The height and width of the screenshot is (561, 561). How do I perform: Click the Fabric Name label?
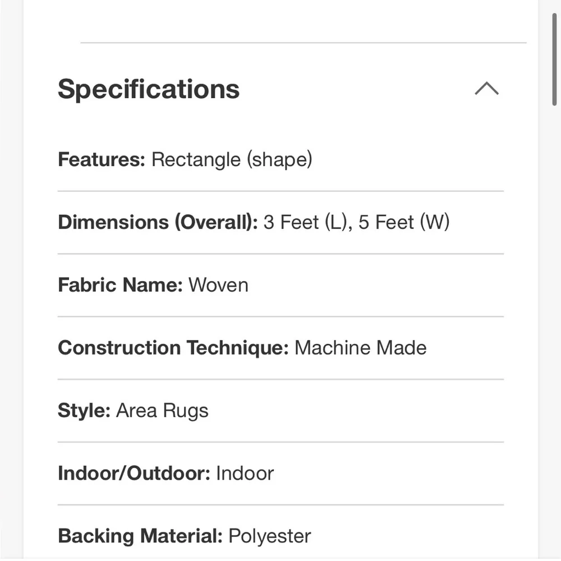[x=120, y=285]
